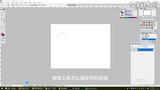
Task: Select the Dodge tool
Action: coord(4,23)
